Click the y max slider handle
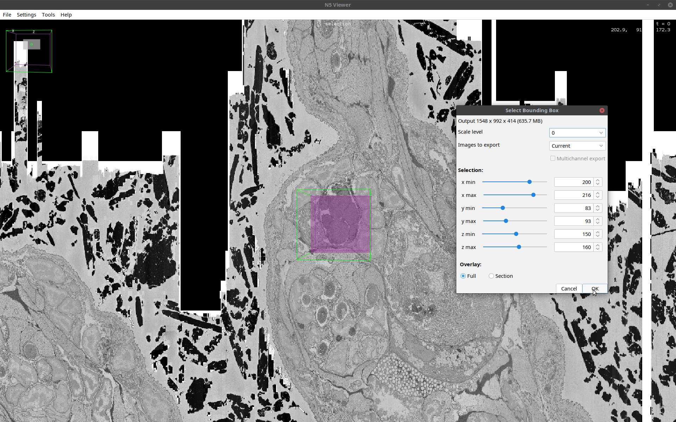The width and height of the screenshot is (676, 422). pos(506,221)
